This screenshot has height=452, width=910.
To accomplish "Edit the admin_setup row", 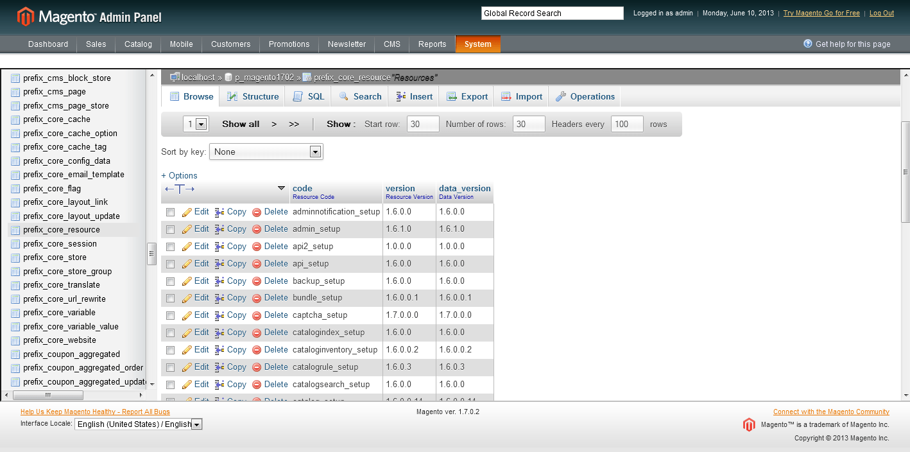I will point(202,229).
